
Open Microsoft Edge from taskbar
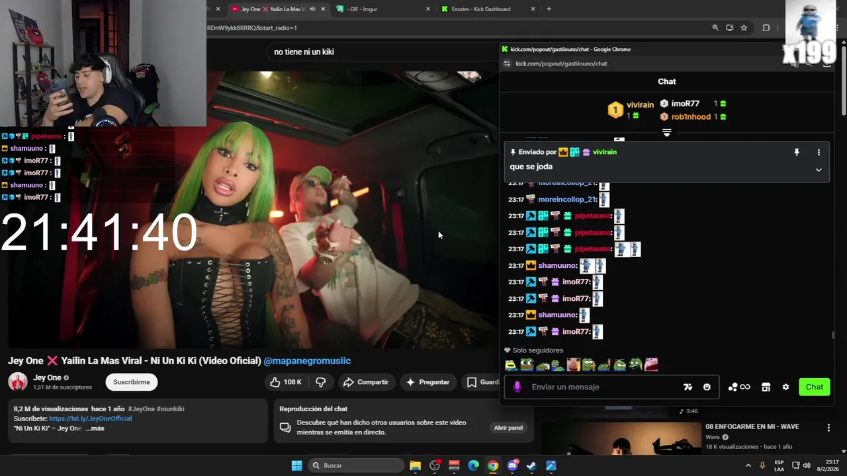(473, 465)
